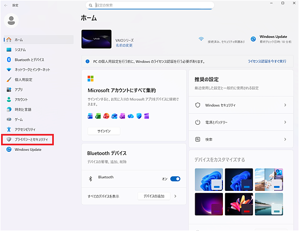Expand the 検索 row chevron

(x=285, y=139)
